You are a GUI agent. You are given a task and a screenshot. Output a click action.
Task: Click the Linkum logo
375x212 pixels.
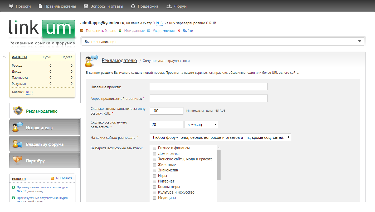pos(42,29)
